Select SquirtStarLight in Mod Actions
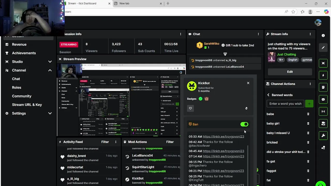The width and height of the screenshot is (331, 186). click(143, 167)
